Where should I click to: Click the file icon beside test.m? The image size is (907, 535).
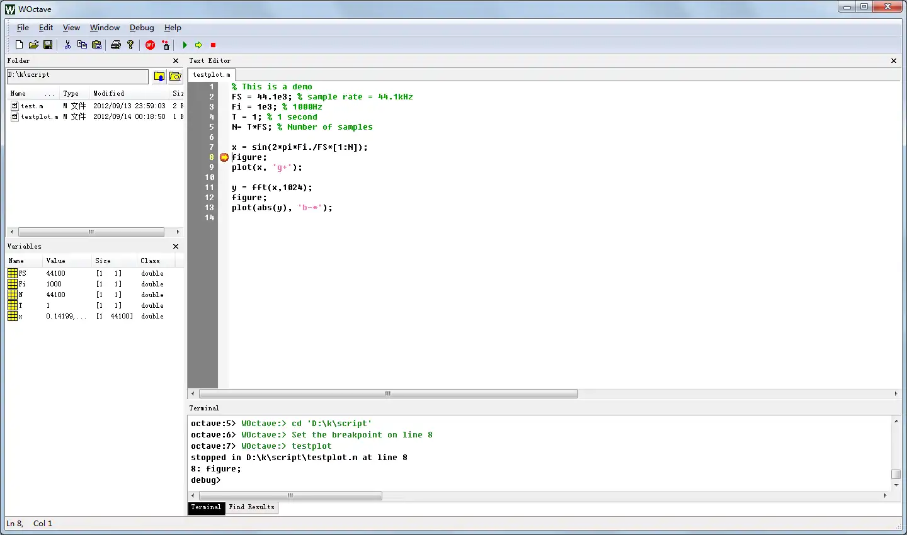pyautogui.click(x=14, y=106)
